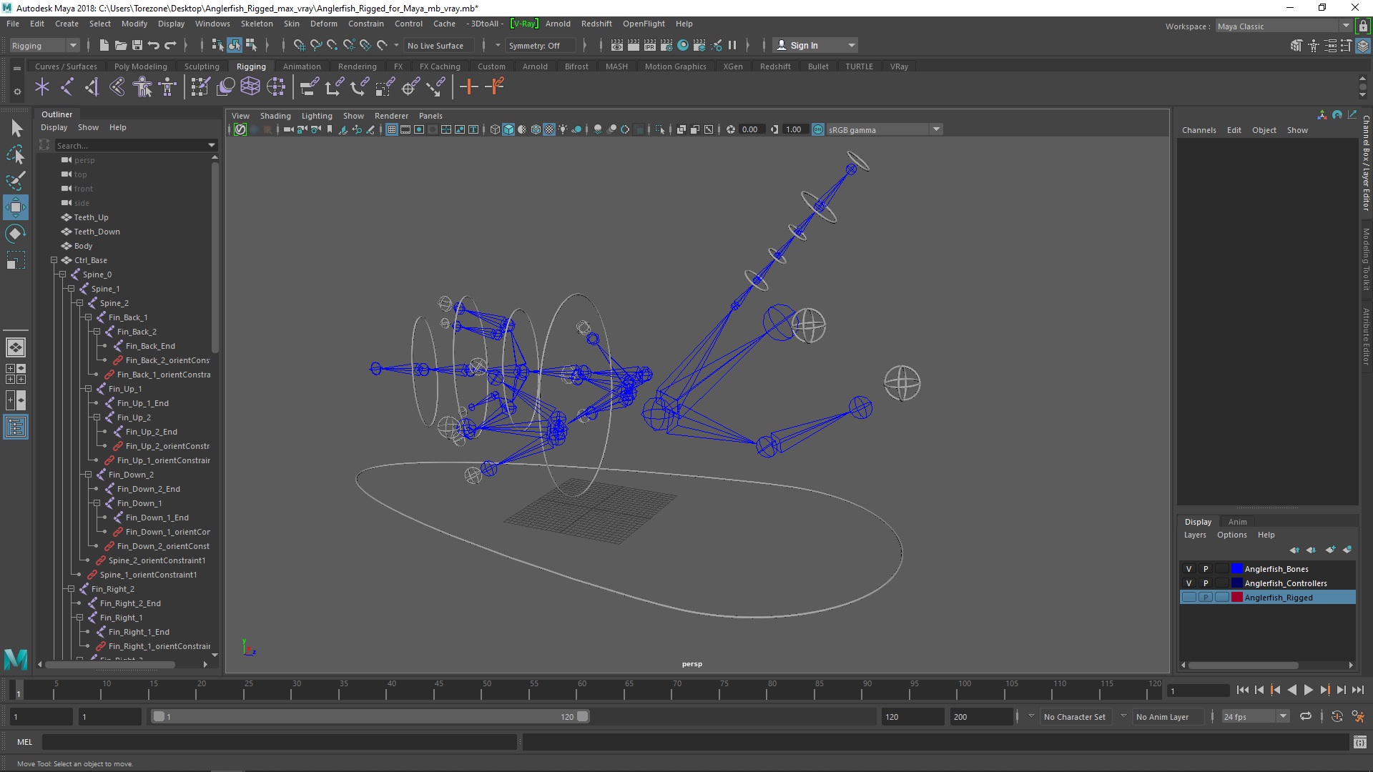This screenshot has height=772, width=1373.
Task: Open the Skeleton menu
Action: click(257, 24)
